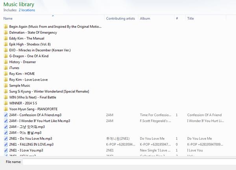Click the title cell 'Confession Of A Friend'

(x=205, y=115)
